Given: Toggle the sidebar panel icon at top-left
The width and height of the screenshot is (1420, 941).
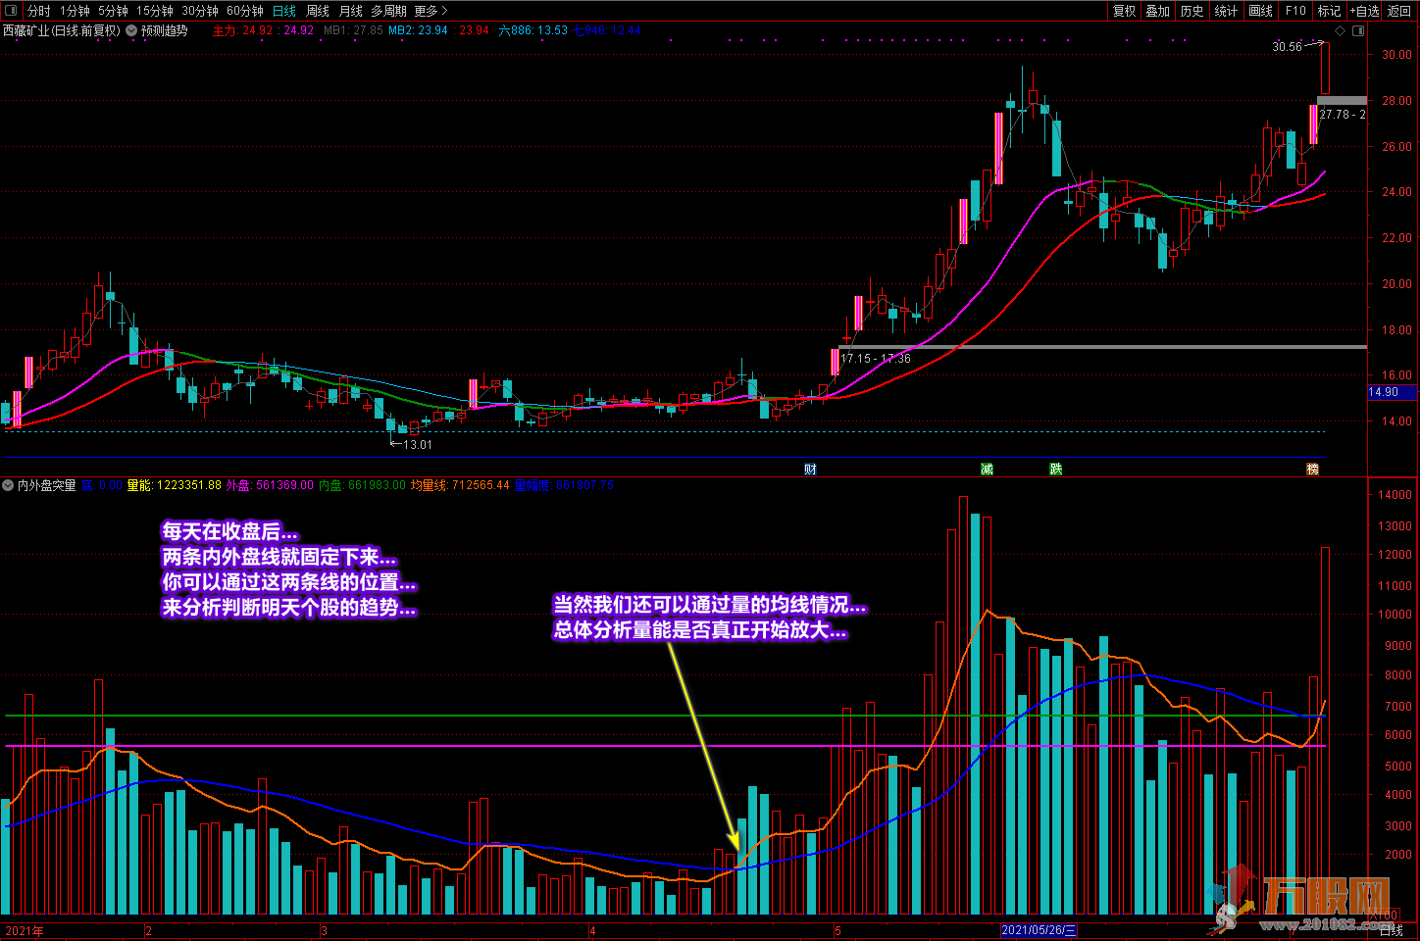Looking at the screenshot, I should [x=11, y=11].
